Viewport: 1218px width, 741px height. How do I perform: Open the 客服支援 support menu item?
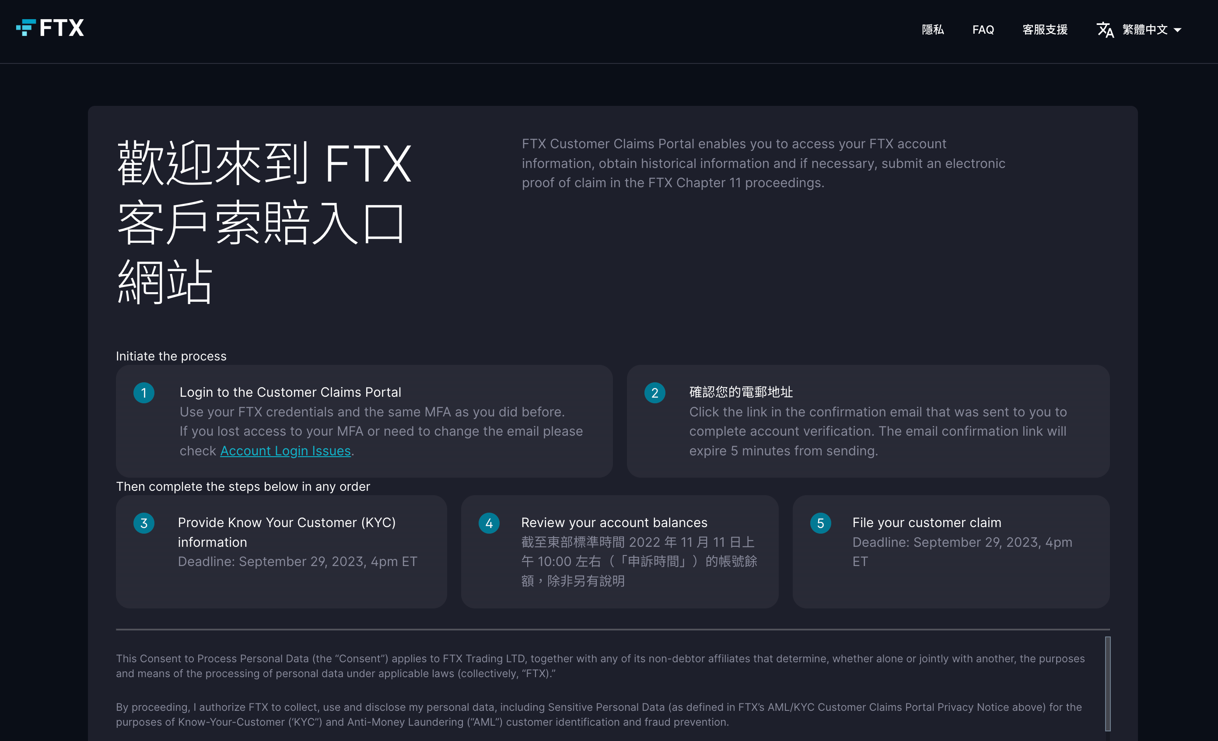coord(1044,30)
